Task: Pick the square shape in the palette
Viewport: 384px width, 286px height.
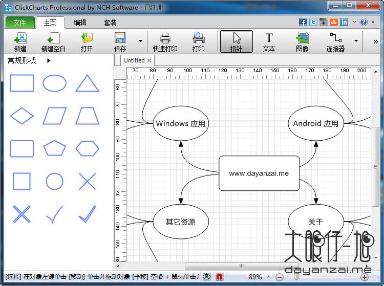Action: point(22,181)
